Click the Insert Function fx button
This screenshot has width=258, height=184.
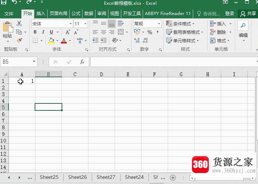(82, 62)
